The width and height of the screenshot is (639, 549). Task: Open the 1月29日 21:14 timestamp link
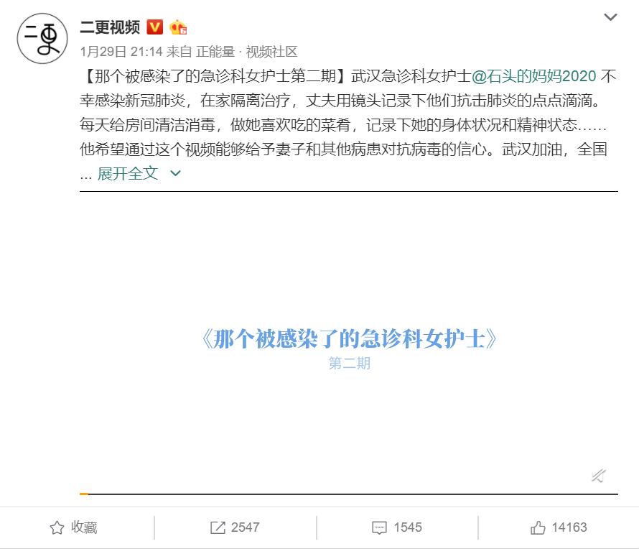click(x=121, y=52)
